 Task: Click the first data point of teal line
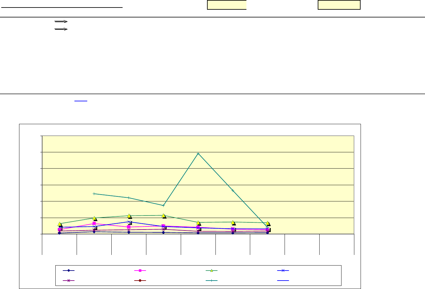coord(94,194)
